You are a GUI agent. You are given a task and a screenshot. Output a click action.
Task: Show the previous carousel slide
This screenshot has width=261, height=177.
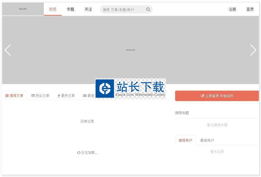point(8,50)
